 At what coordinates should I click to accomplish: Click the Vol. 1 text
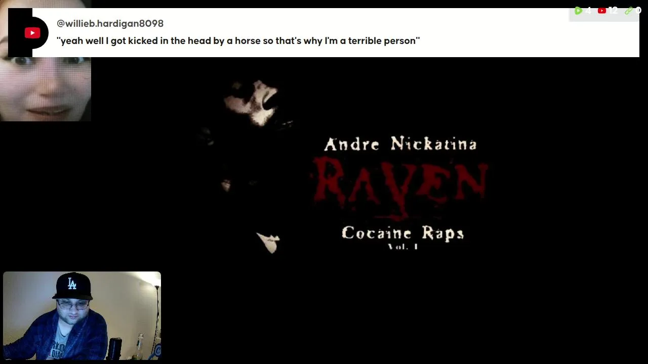coord(403,247)
